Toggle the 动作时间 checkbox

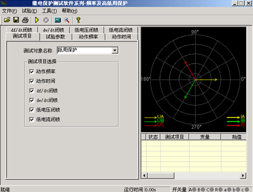click(32, 81)
